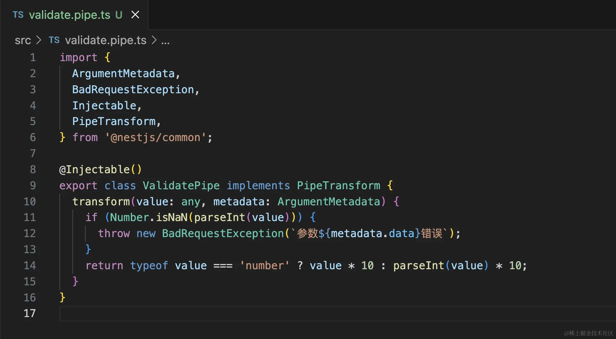Select the validate.pipe.ts editor tab
Screen dimensions: 616x339
[74, 15]
